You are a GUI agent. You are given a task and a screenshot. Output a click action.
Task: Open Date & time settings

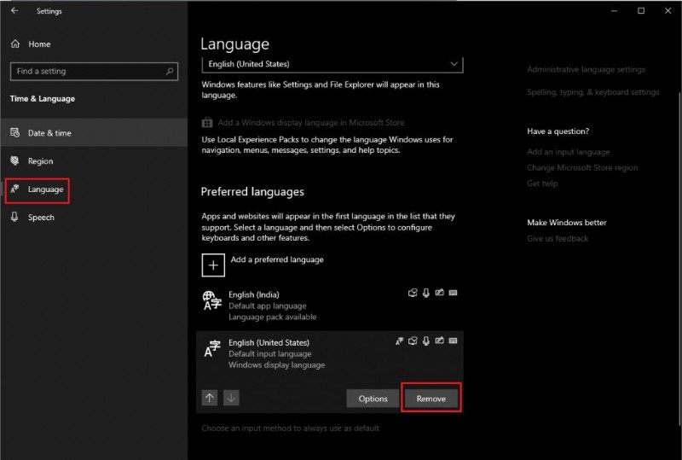(94, 133)
